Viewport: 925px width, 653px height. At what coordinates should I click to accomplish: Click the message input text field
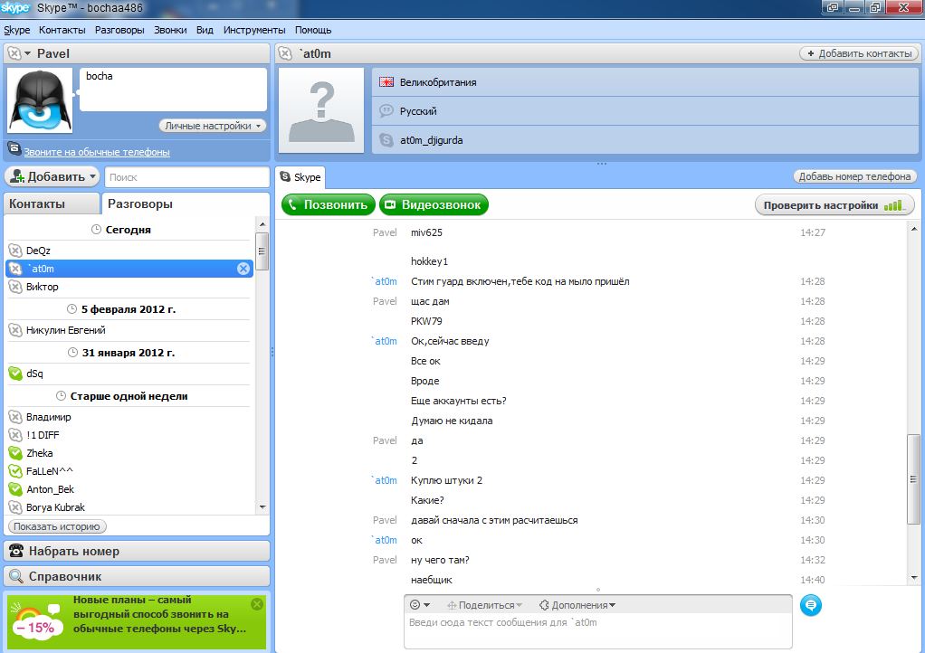pyautogui.click(x=598, y=631)
